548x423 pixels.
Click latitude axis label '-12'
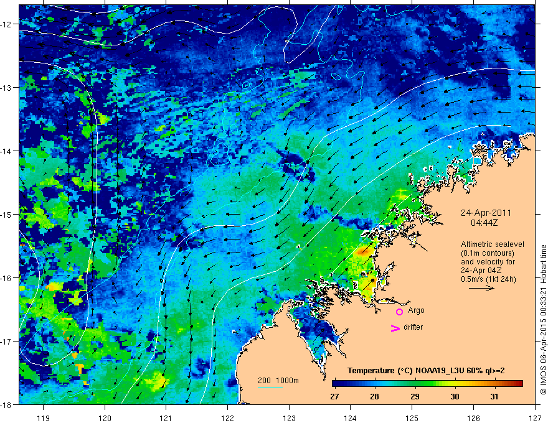7,24
